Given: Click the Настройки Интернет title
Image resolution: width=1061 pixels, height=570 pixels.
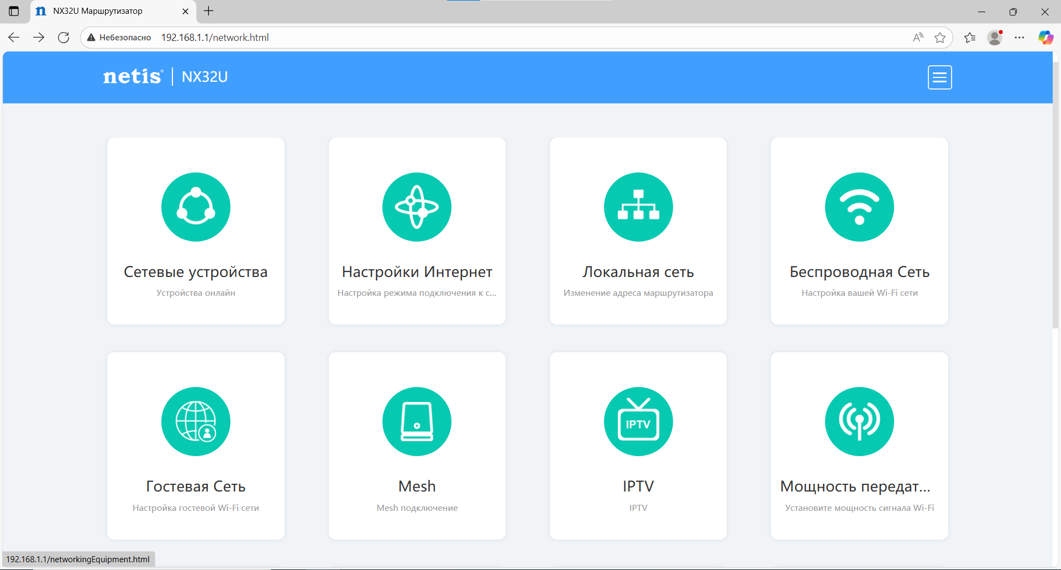Looking at the screenshot, I should pyautogui.click(x=417, y=272).
